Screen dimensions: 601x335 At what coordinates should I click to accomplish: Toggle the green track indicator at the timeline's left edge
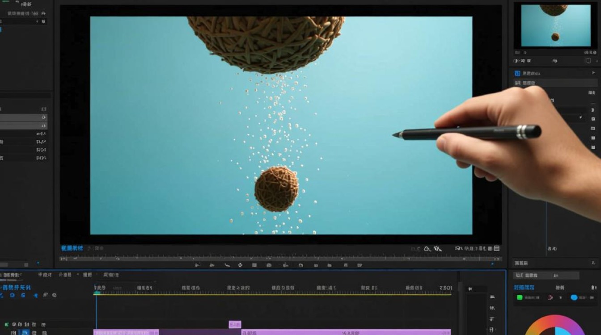6,325
